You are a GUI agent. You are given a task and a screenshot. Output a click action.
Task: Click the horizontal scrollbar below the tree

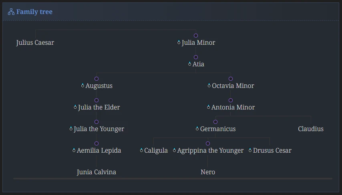(x=173, y=179)
